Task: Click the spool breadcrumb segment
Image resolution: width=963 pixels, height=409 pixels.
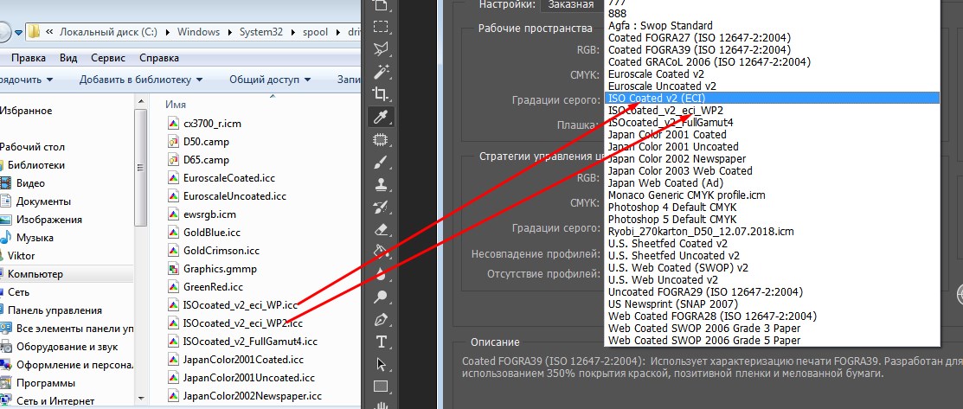Action: coord(314,31)
